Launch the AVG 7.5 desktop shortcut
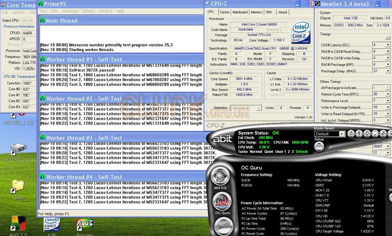392x236 pixels. pyautogui.click(x=18, y=226)
